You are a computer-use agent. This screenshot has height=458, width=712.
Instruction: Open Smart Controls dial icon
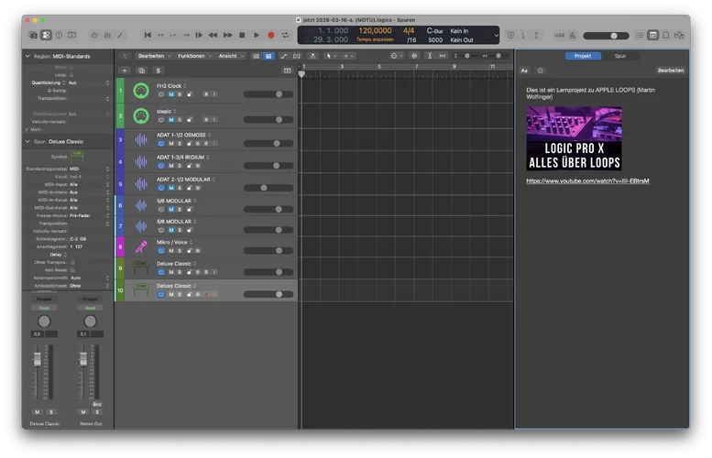94,35
